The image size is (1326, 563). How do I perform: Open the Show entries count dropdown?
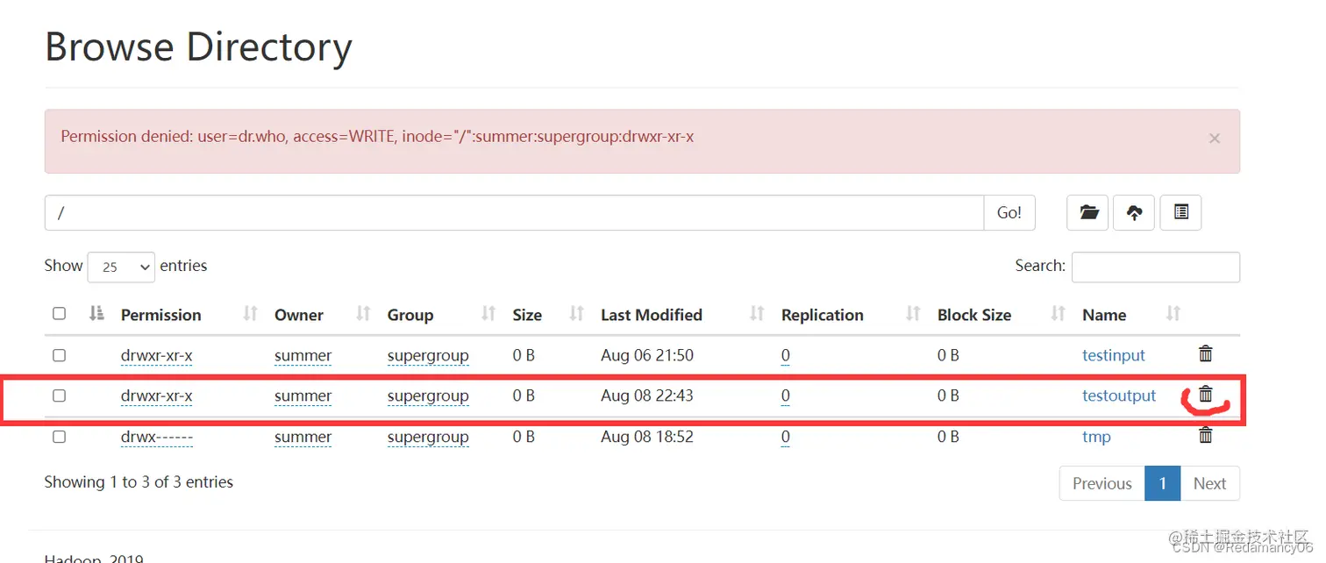click(121, 267)
